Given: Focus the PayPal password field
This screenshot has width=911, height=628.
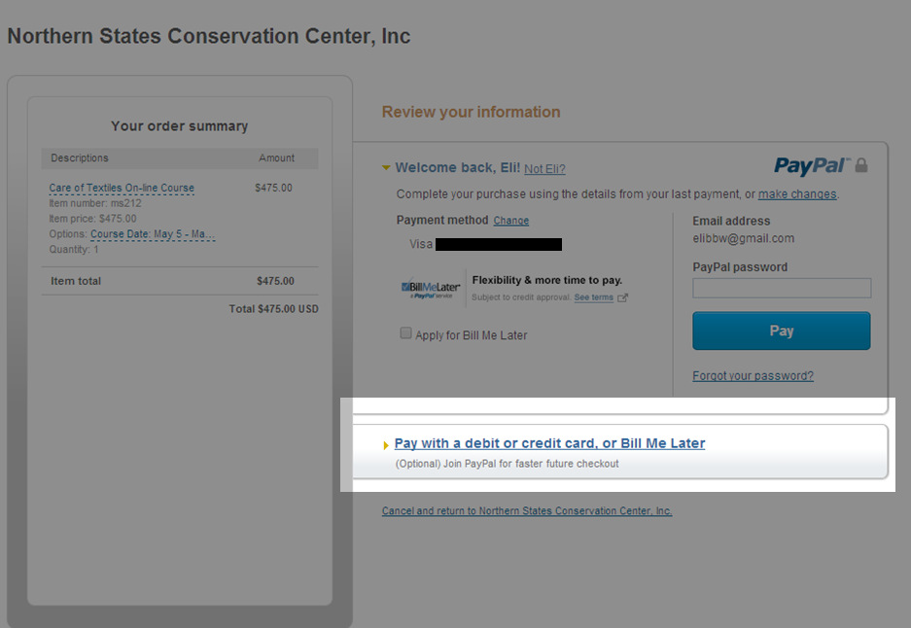Looking at the screenshot, I should (x=782, y=288).
